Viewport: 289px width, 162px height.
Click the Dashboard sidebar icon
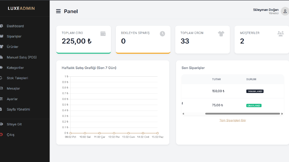(1, 26)
